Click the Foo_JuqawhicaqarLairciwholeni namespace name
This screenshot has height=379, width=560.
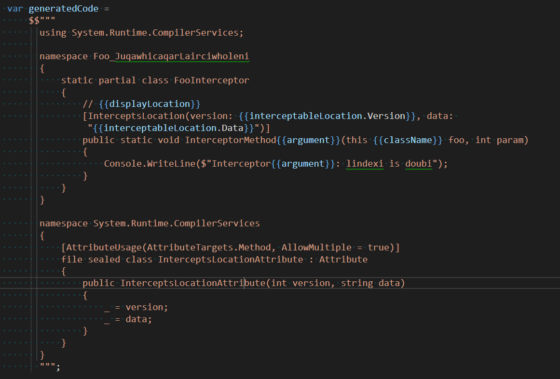click(171, 56)
